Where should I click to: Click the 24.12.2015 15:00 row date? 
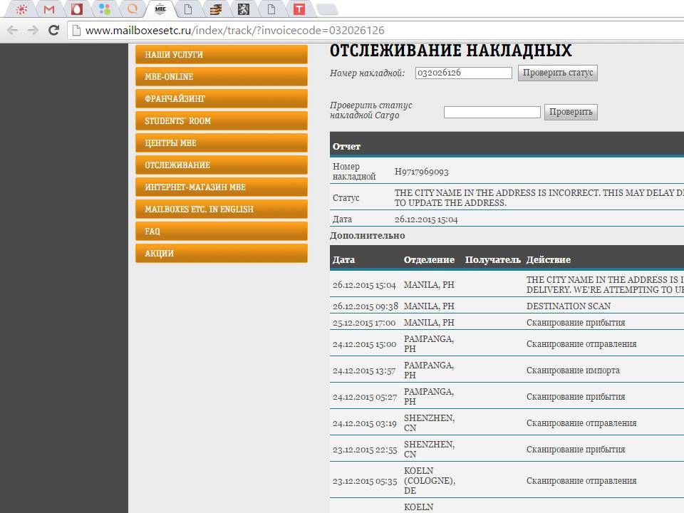365,344
